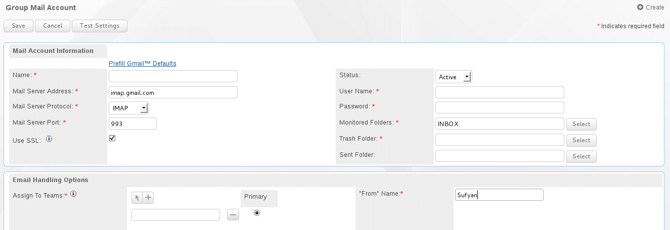670x230 pixels.
Task: Select the Primary team radio button
Action: pyautogui.click(x=257, y=213)
